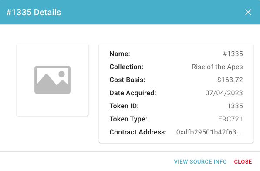Select the ERC721 token type value

[x=230, y=119]
